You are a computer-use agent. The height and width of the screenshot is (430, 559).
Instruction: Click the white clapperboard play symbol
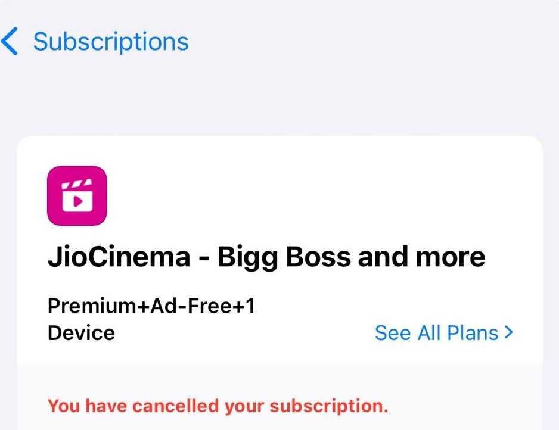tap(77, 195)
